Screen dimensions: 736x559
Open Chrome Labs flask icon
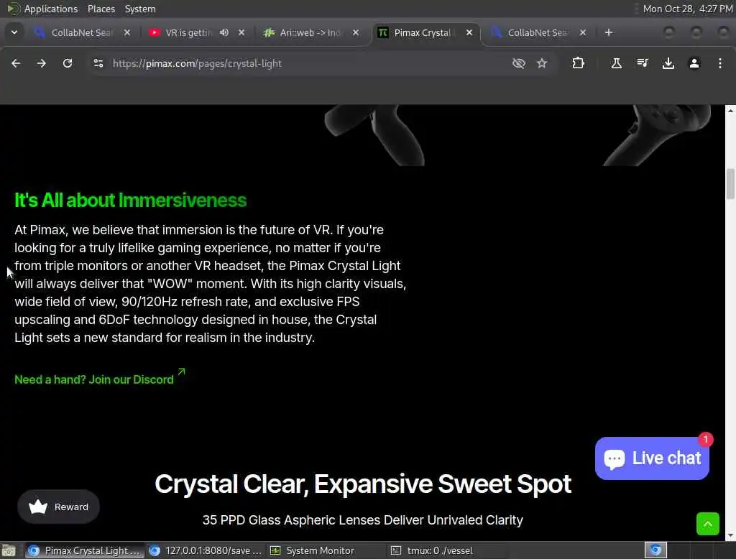[x=616, y=63]
